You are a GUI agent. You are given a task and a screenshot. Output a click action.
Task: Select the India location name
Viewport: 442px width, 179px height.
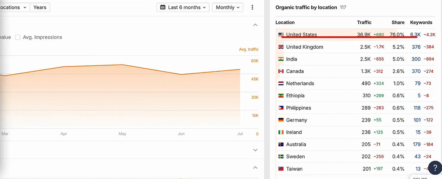coord(292,59)
